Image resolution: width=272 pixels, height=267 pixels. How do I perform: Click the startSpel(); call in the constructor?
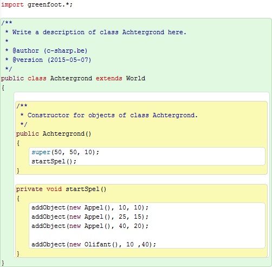[54, 161]
